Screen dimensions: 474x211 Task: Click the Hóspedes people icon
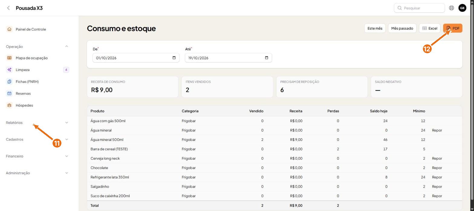pos(9,105)
